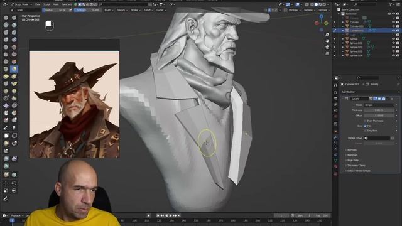The width and height of the screenshot is (402, 226).
Task: Select the Box Mask tool
Action: pos(6,136)
